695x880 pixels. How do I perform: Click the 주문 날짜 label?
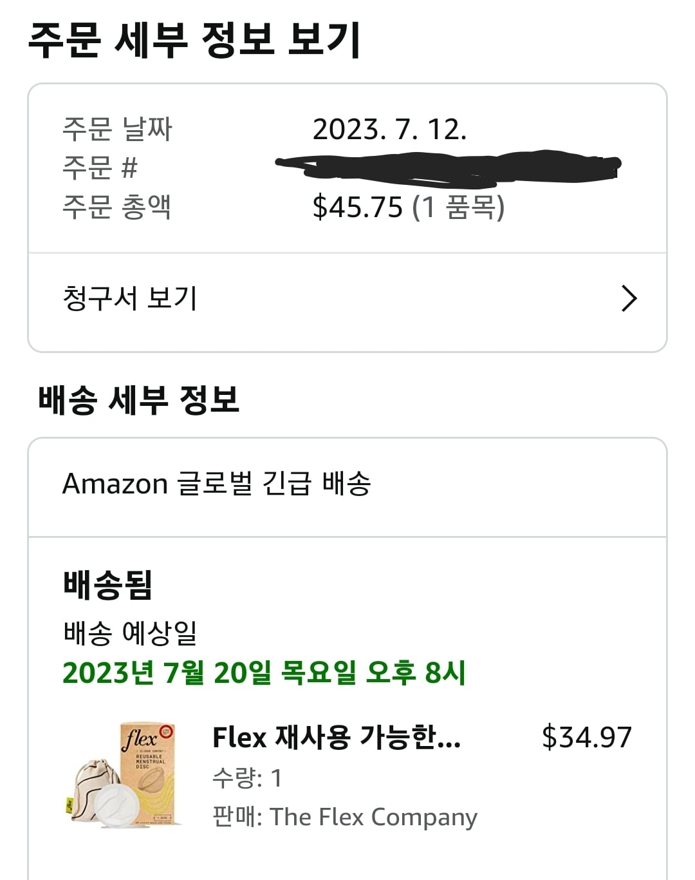(117, 129)
